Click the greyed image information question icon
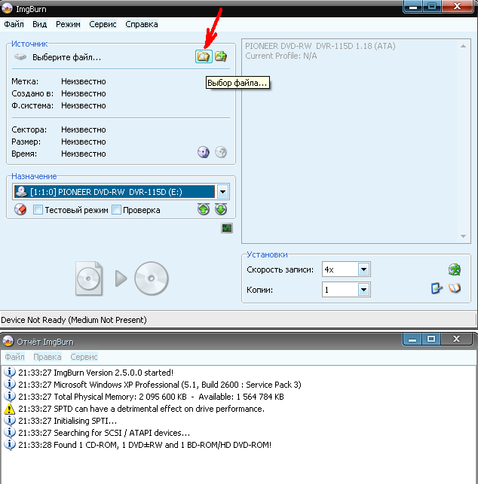Screen dimensions: 478x484 pyautogui.click(x=221, y=152)
